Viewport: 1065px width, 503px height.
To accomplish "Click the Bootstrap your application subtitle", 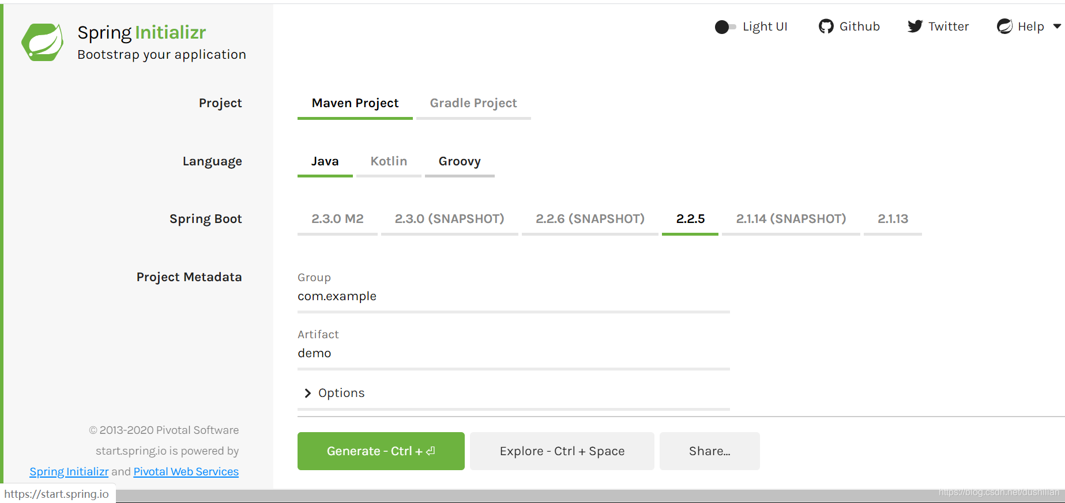I will coord(162,55).
